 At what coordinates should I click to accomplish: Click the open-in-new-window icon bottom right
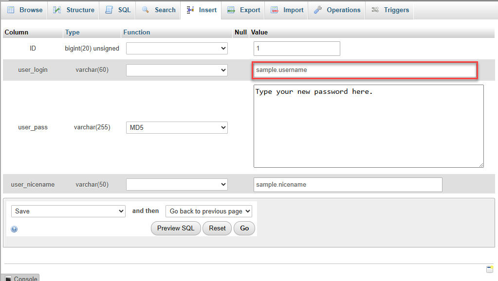click(x=490, y=268)
